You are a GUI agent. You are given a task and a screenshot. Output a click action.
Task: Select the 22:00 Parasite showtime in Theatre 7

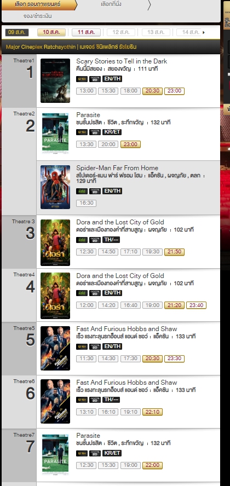point(152,465)
